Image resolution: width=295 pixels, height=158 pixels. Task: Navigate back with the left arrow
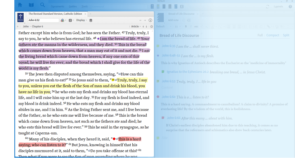point(140,20)
